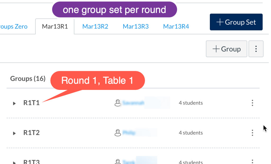Select the Mar13R1 tab

point(55,26)
